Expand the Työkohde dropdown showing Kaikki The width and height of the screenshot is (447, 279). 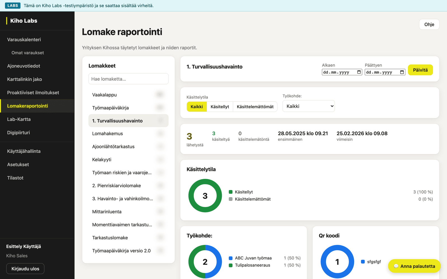(309, 106)
